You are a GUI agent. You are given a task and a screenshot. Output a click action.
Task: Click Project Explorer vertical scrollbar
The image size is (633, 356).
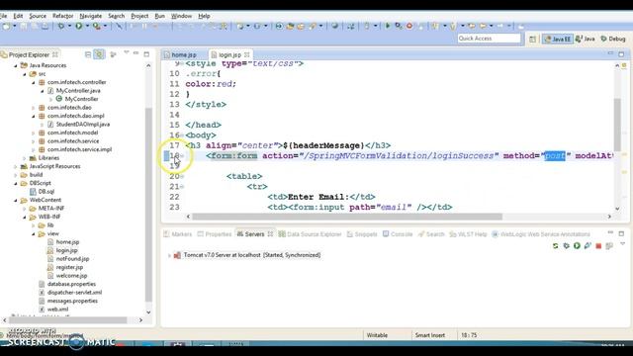click(148, 206)
